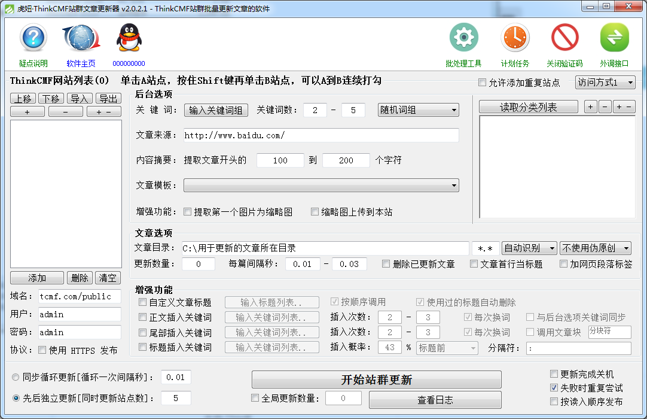647x419 pixels.
Task: Enable 自定义文章标题 checkbox
Action: (x=142, y=302)
